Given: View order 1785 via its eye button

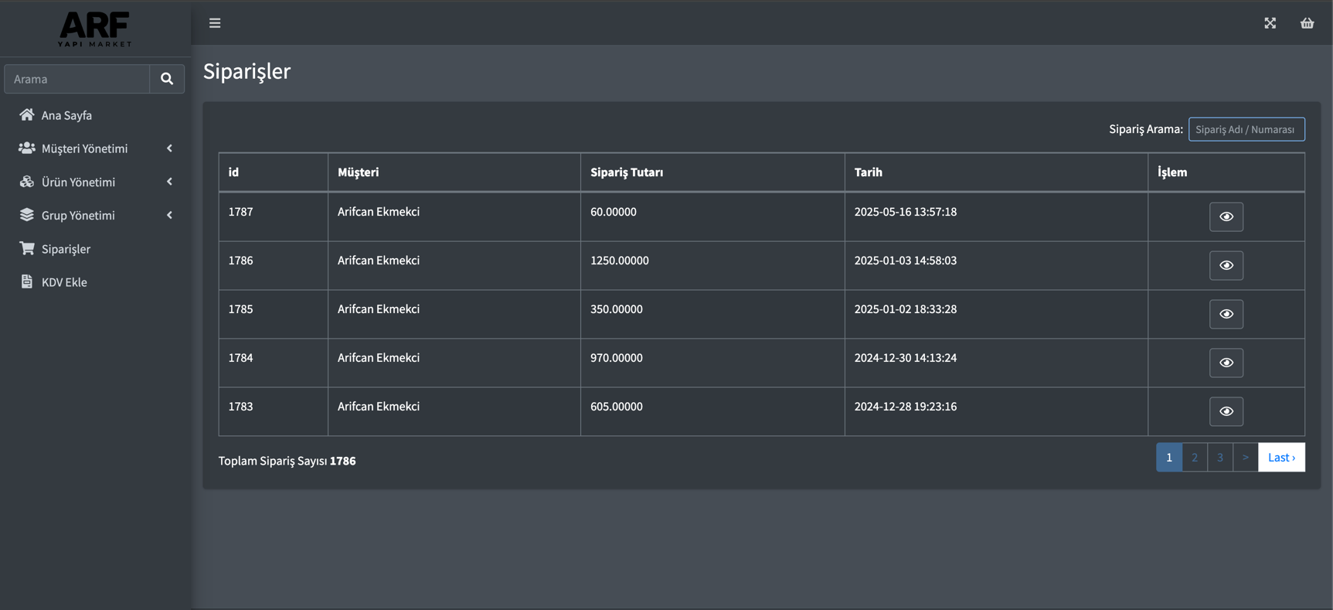Looking at the screenshot, I should click(x=1226, y=314).
